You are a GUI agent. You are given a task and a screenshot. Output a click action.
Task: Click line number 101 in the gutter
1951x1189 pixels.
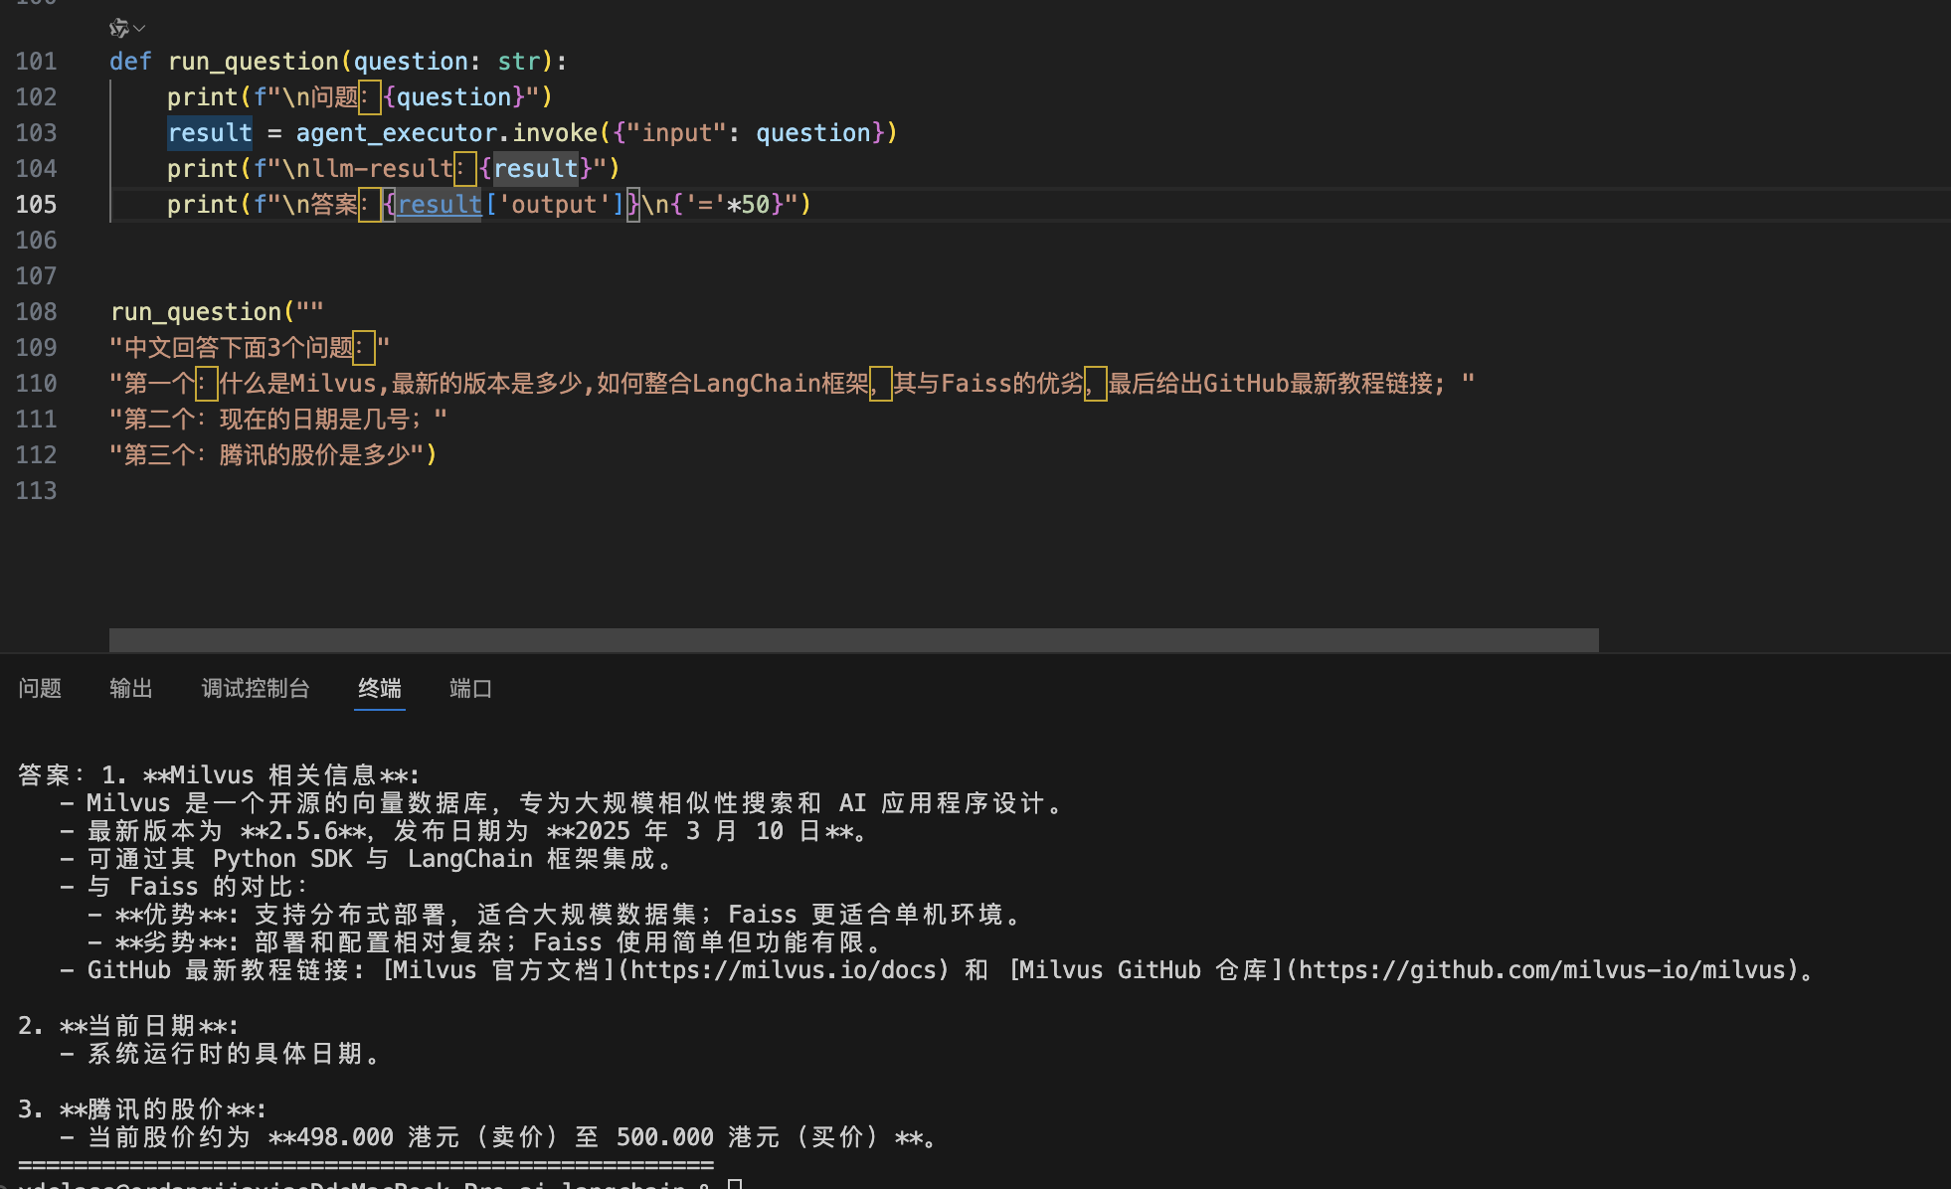[x=36, y=62]
